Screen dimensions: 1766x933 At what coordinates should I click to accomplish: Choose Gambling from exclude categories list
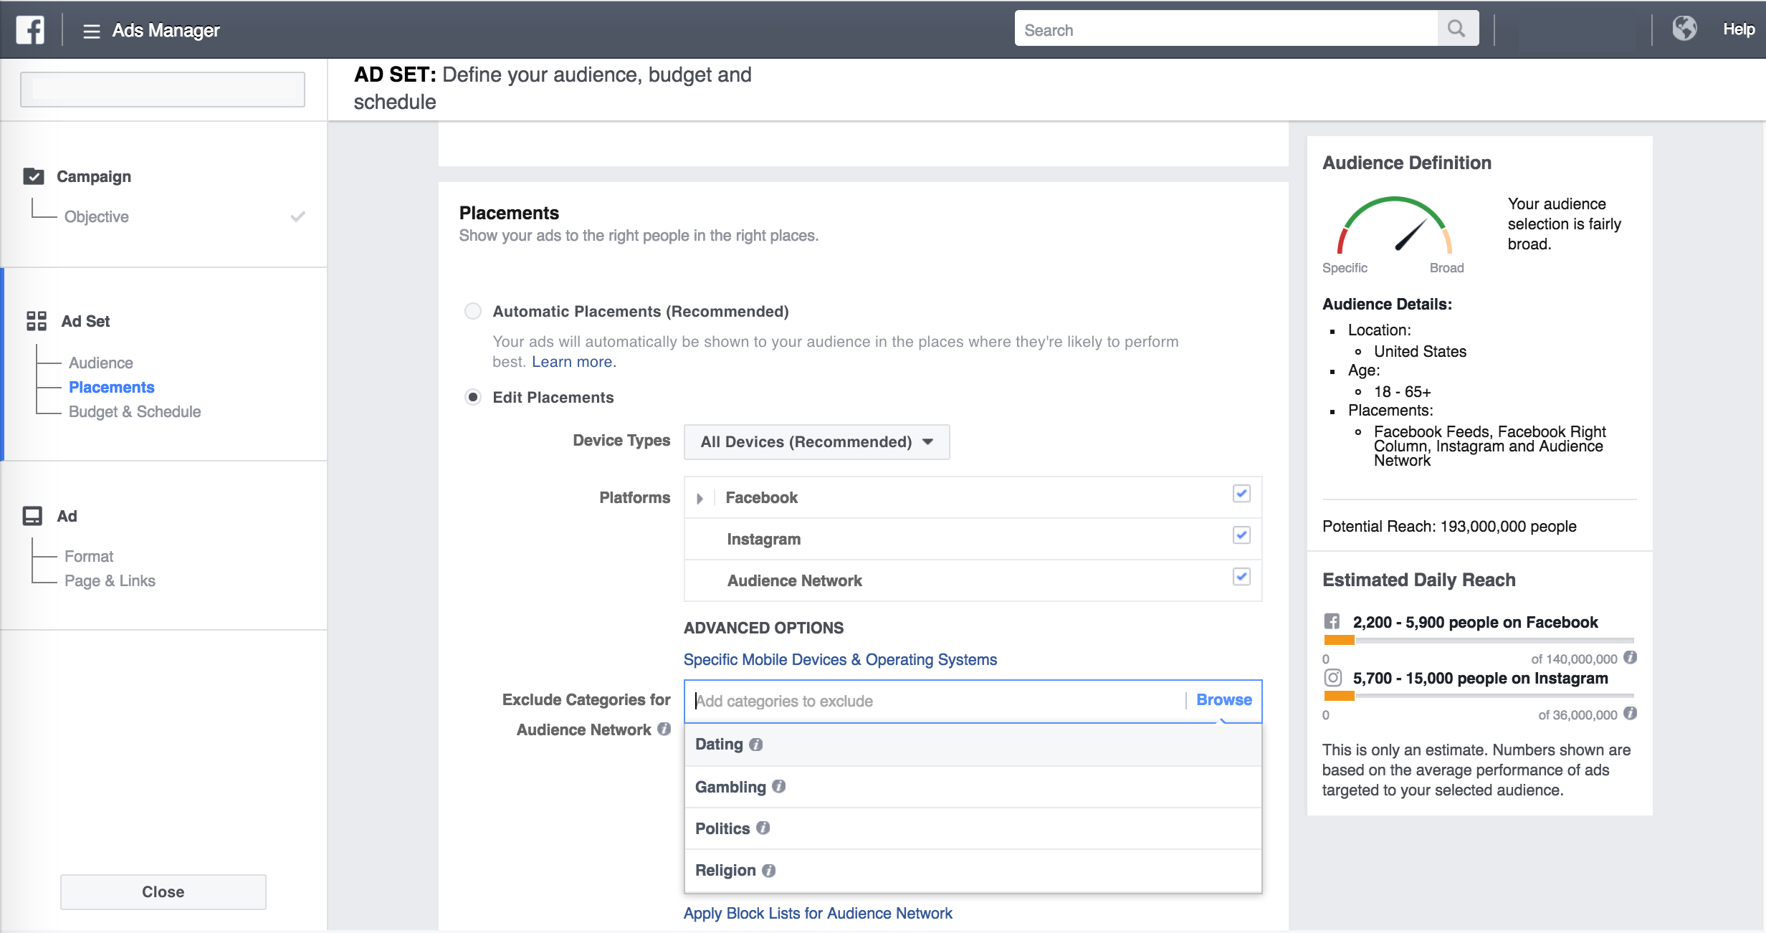[x=973, y=787]
